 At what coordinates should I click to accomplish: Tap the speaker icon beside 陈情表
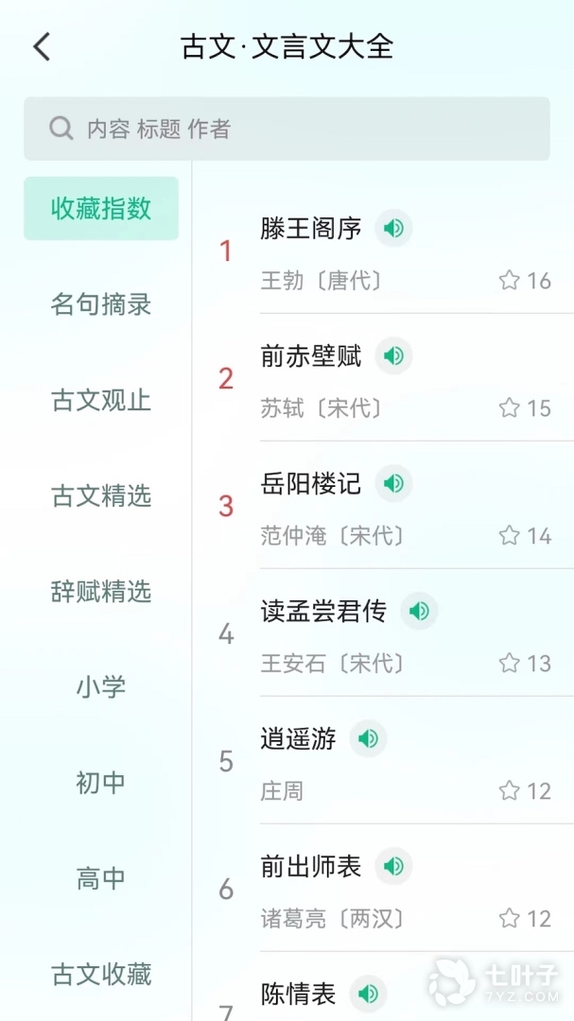coord(368,993)
